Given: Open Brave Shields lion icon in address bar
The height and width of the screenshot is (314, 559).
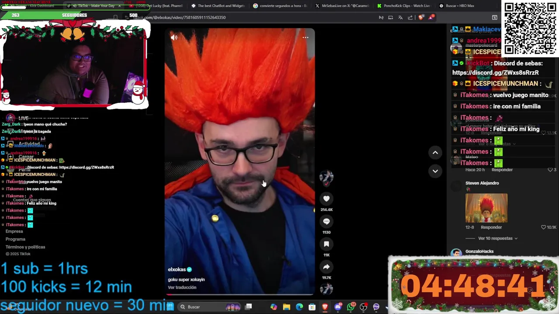Looking at the screenshot, I should [421, 17].
